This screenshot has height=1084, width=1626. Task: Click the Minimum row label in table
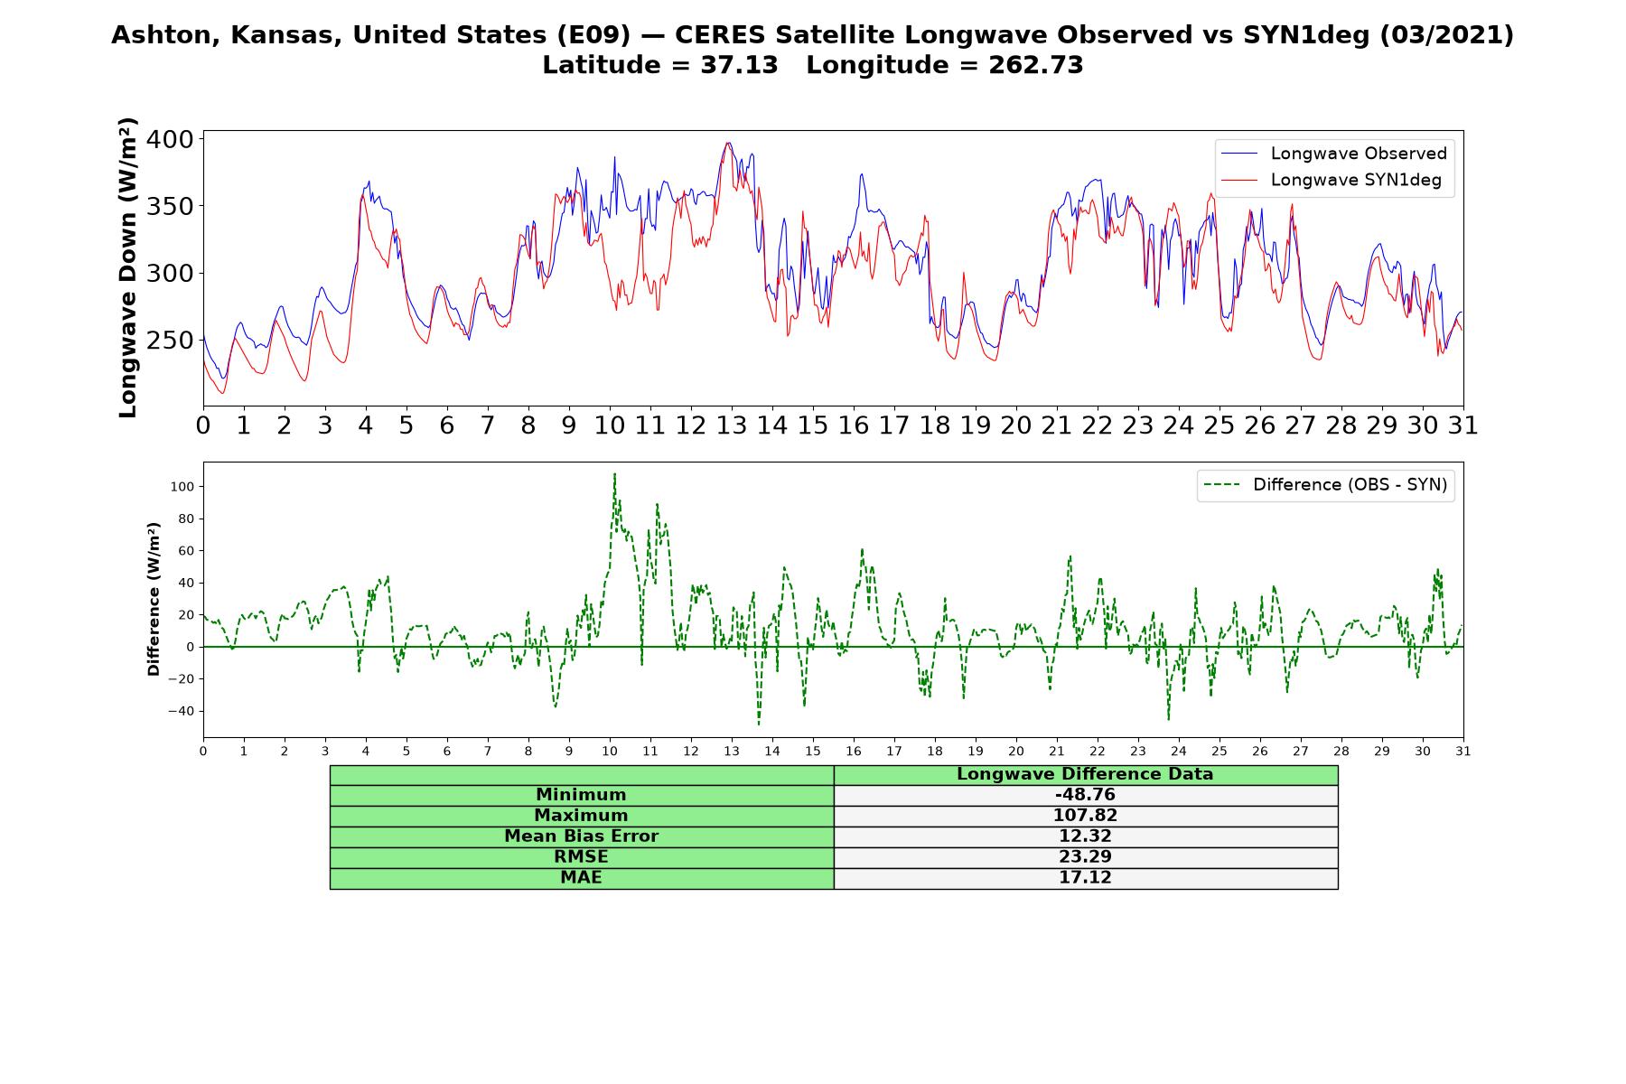pyautogui.click(x=581, y=795)
